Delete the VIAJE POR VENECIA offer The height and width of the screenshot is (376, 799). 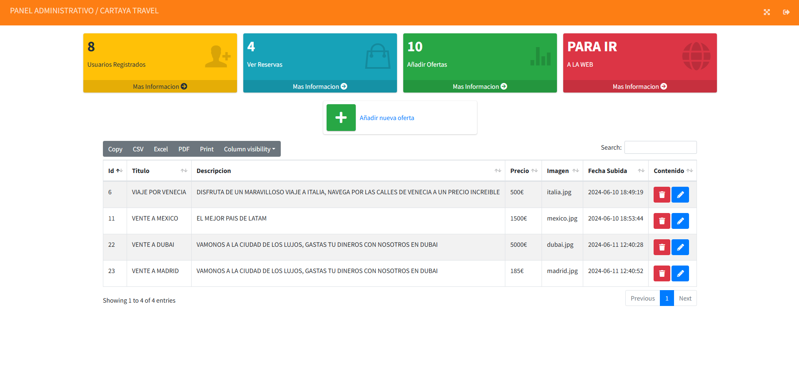tap(662, 195)
